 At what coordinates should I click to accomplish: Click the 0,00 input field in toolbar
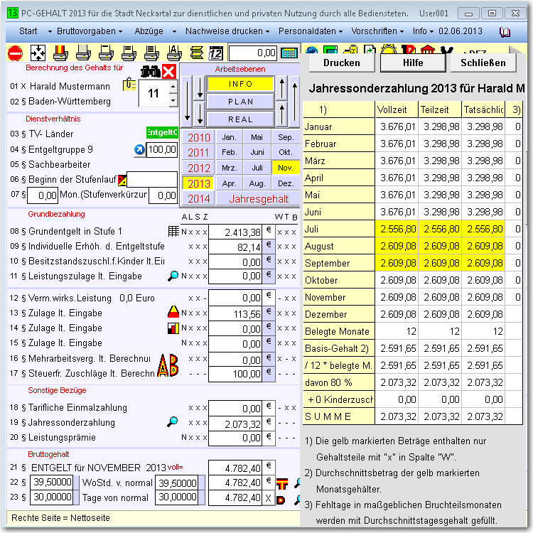[253, 53]
